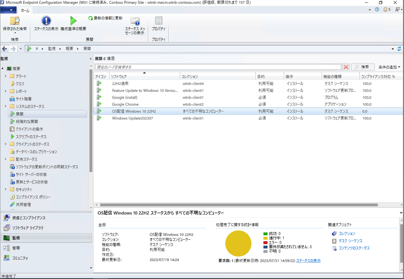Click the horizontal scrollbar under the list
This screenshot has height=279, width=404.
[239, 205]
